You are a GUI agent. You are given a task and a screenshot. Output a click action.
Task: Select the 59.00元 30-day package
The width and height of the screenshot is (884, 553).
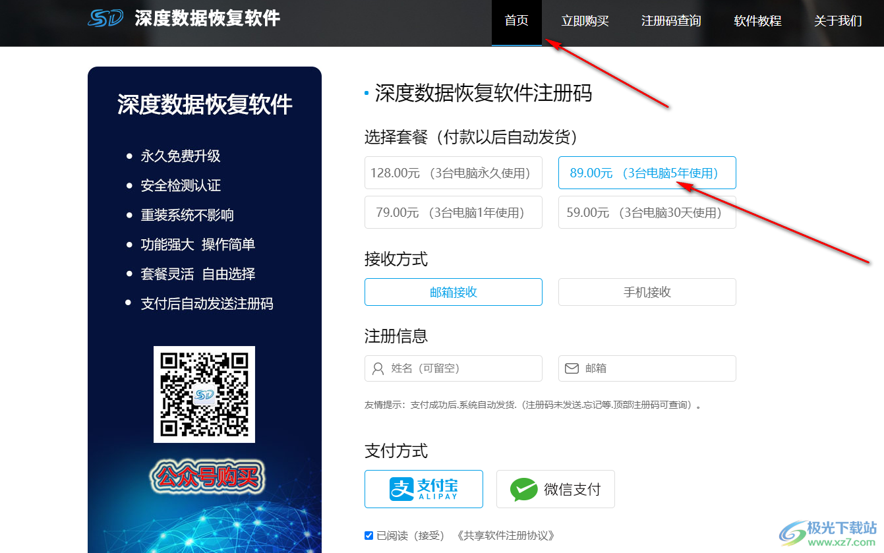[x=647, y=212]
